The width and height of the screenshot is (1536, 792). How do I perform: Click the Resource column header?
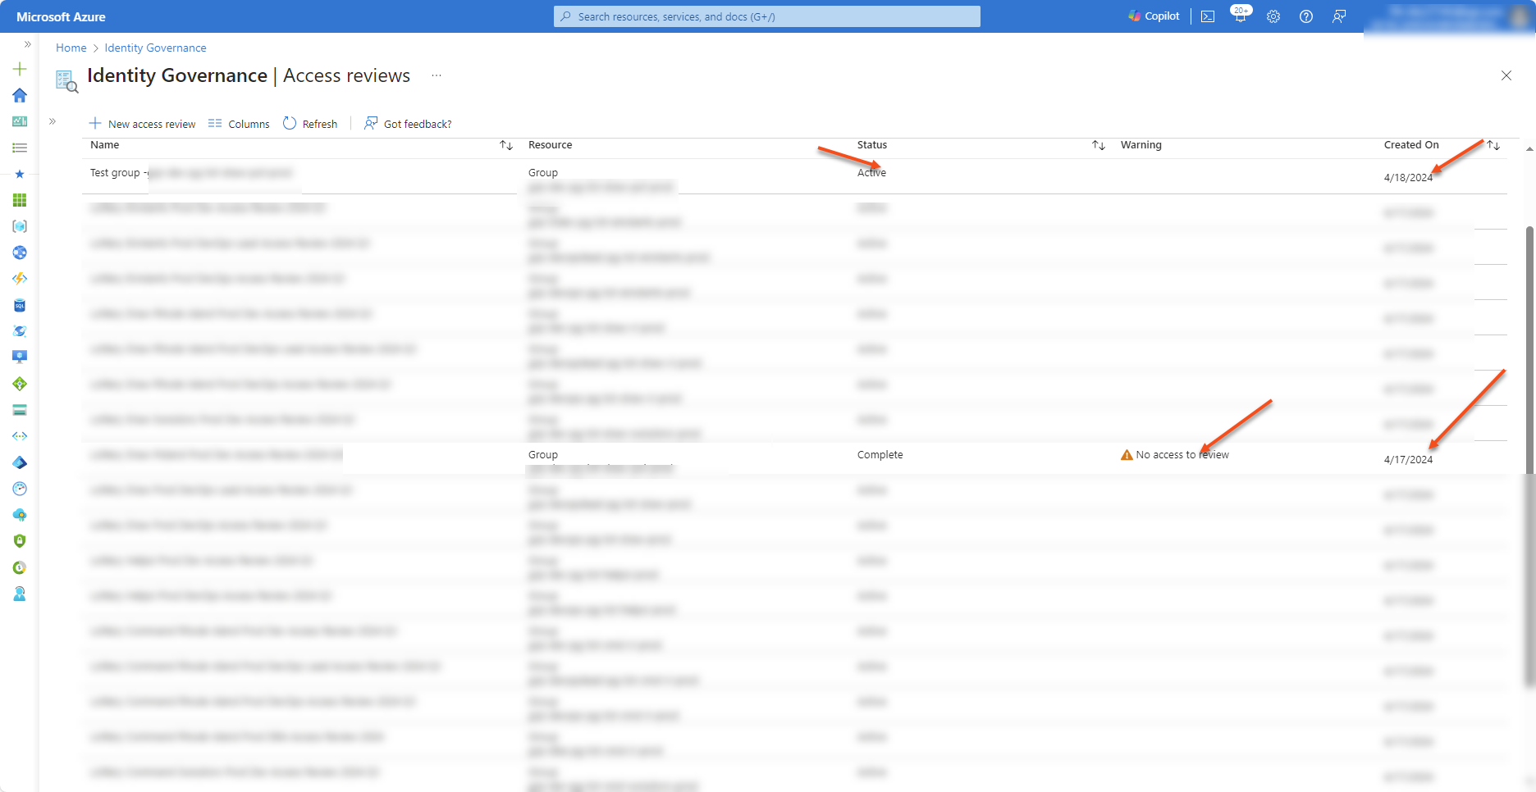point(551,145)
